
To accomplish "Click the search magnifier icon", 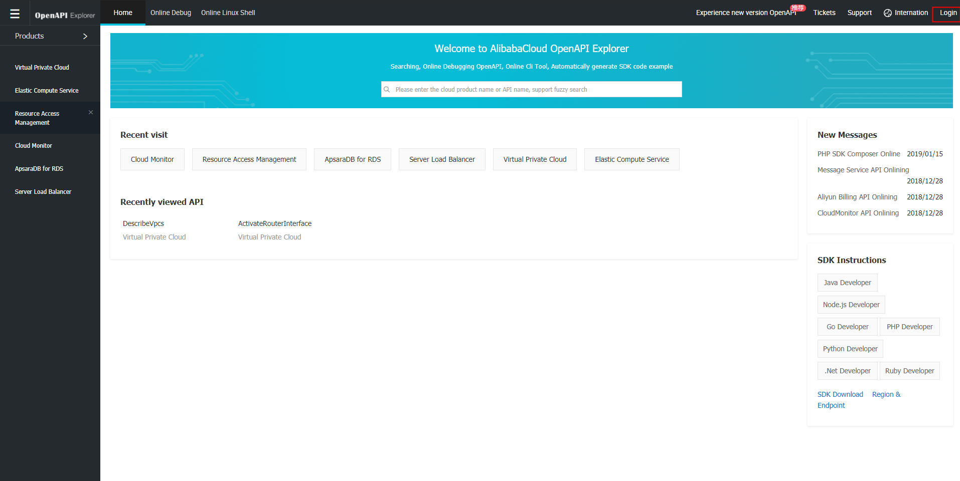I will (387, 89).
